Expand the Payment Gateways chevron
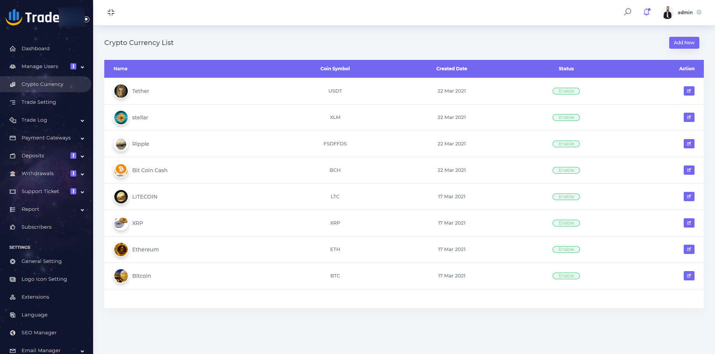The width and height of the screenshot is (715, 354). (x=82, y=138)
